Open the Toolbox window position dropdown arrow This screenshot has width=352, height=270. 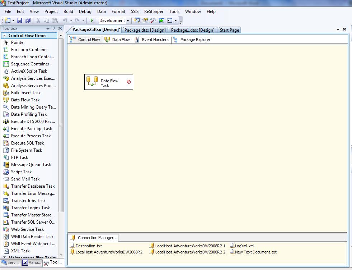[48, 29]
